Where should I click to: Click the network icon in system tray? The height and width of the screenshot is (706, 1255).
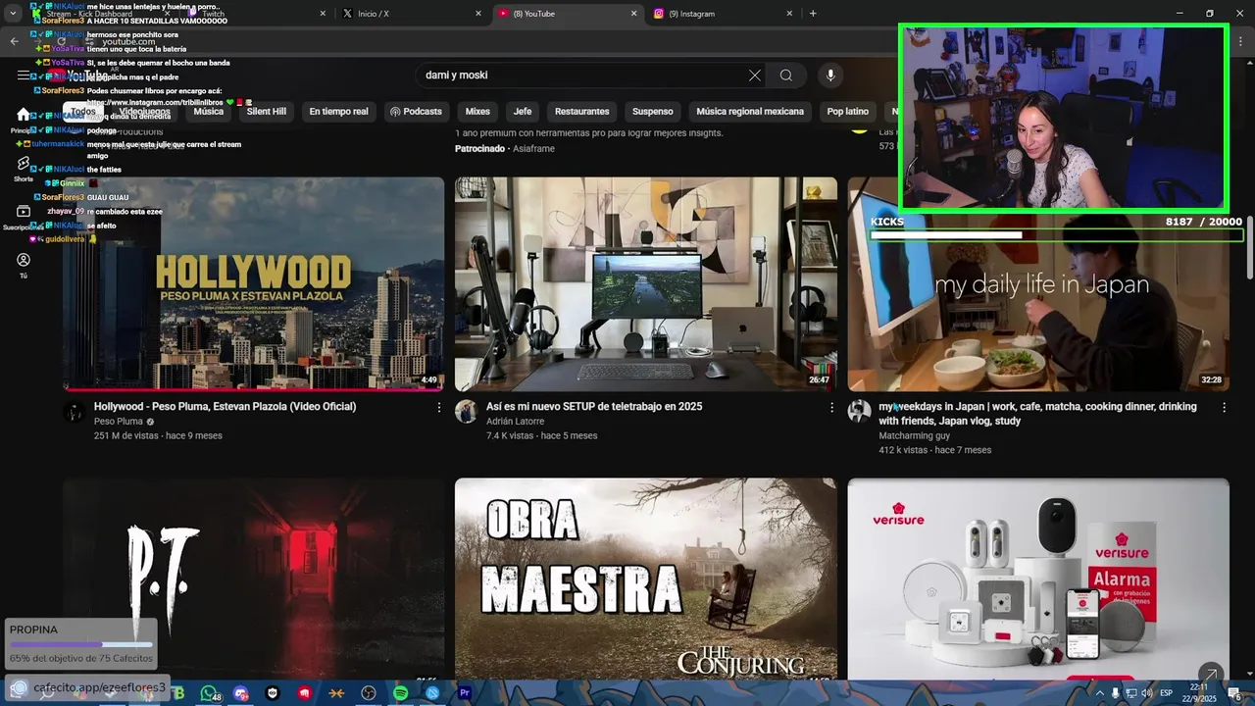(x=1130, y=693)
